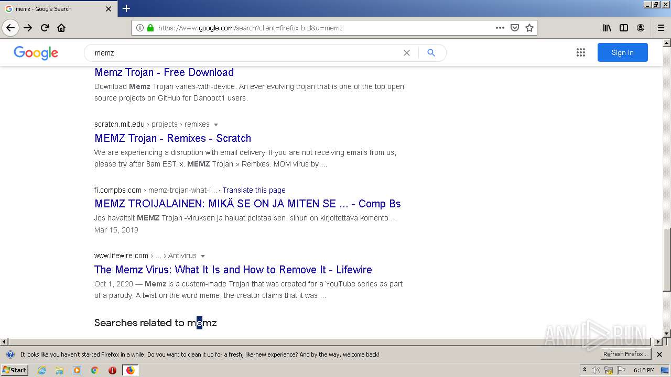Open 'MEMZ TROIJALAINEN' Comp Bs result
This screenshot has width=671, height=377.
[x=247, y=204]
